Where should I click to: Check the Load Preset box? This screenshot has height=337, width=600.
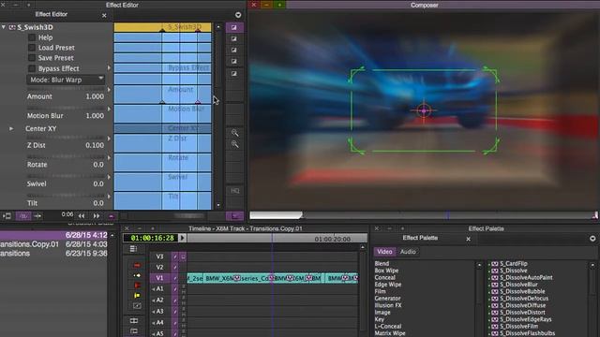point(32,48)
